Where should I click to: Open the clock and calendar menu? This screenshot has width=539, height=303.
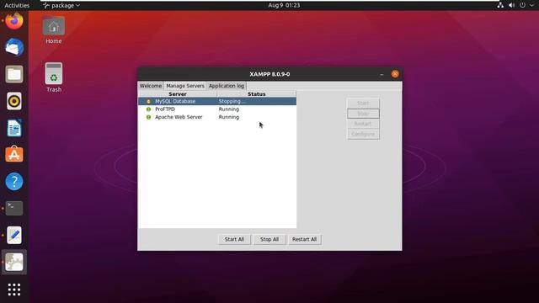[x=284, y=5]
